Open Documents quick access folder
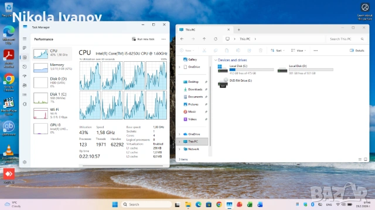 pyautogui.click(x=193, y=97)
